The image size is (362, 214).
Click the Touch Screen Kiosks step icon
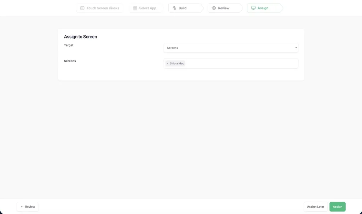82,8
